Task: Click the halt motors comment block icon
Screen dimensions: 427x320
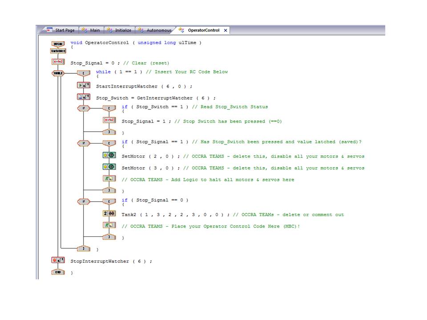Action: [109, 179]
